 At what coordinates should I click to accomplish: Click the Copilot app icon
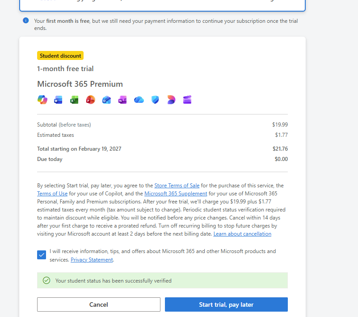pyautogui.click(x=42, y=100)
